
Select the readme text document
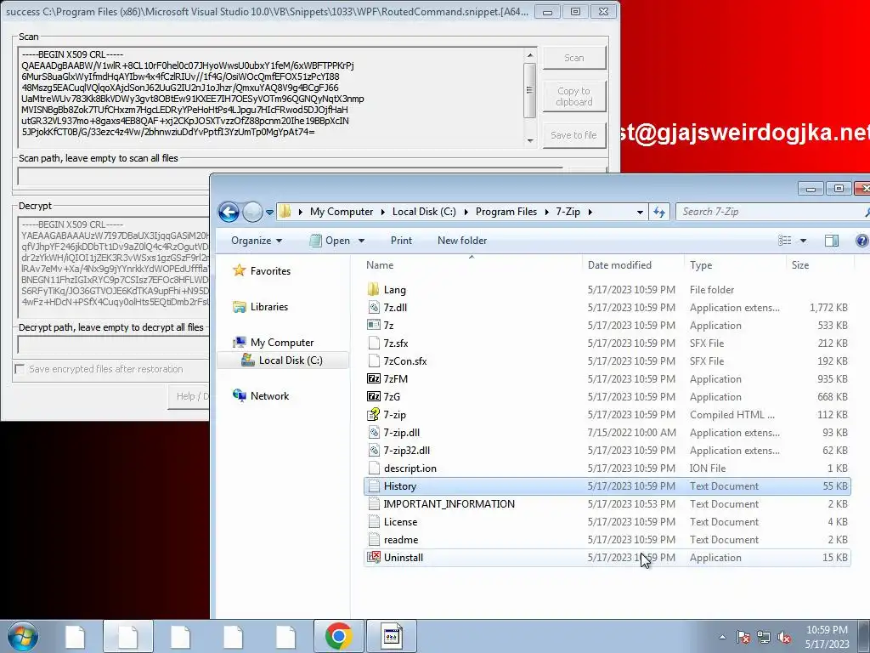tap(607, 540)
